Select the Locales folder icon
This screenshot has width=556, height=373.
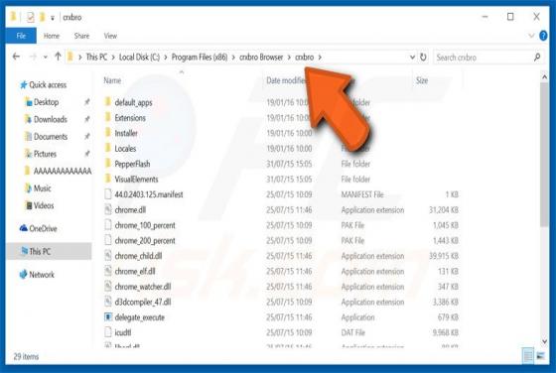click(108, 148)
